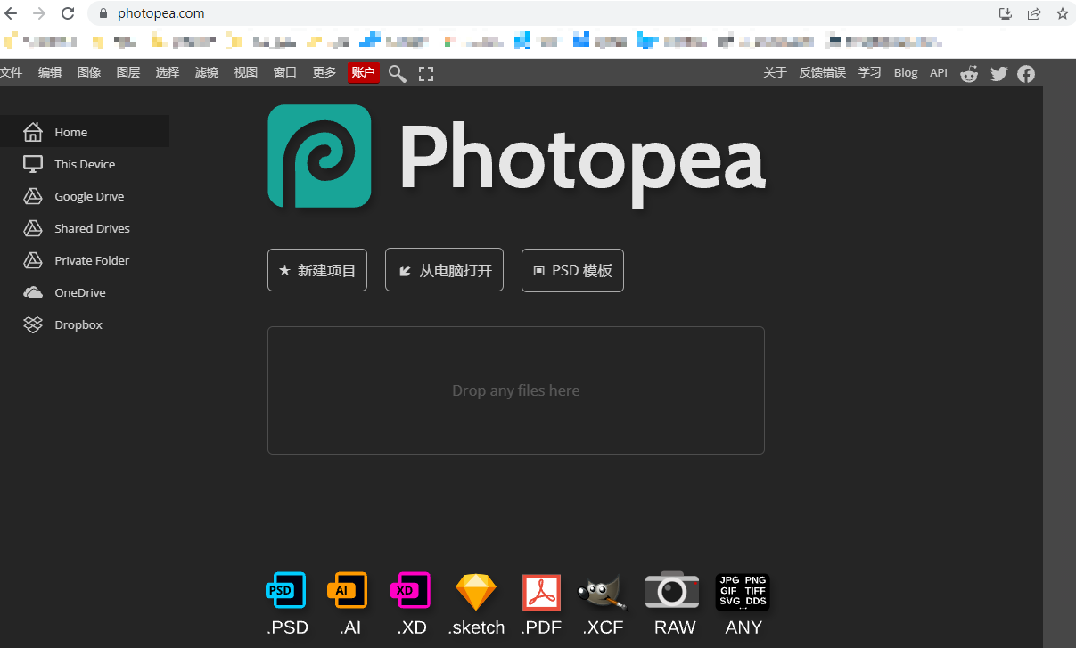
Task: Click the install app icon in address bar
Action: [x=1006, y=13]
